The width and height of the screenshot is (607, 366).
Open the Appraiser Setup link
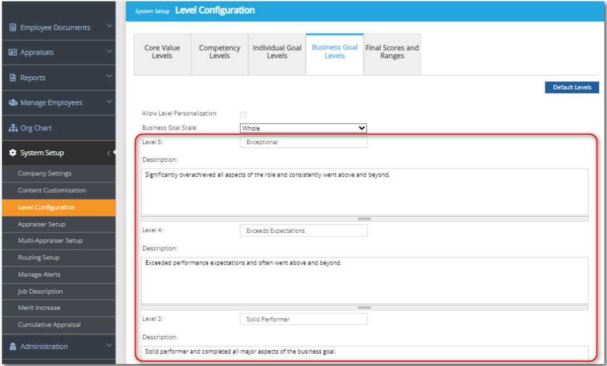click(41, 224)
